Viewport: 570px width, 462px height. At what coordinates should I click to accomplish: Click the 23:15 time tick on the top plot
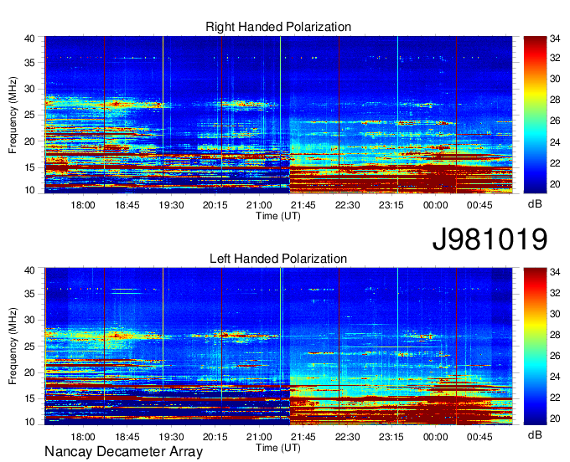pyautogui.click(x=391, y=205)
